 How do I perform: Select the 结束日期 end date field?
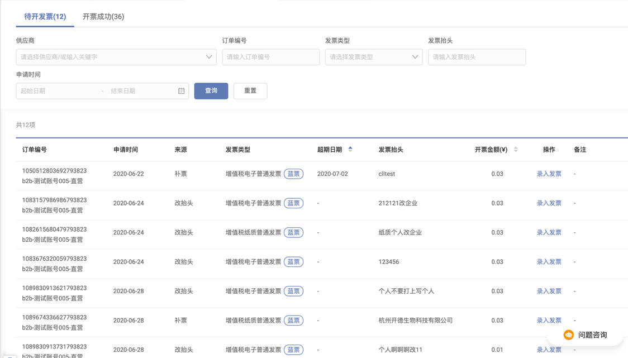pos(142,91)
